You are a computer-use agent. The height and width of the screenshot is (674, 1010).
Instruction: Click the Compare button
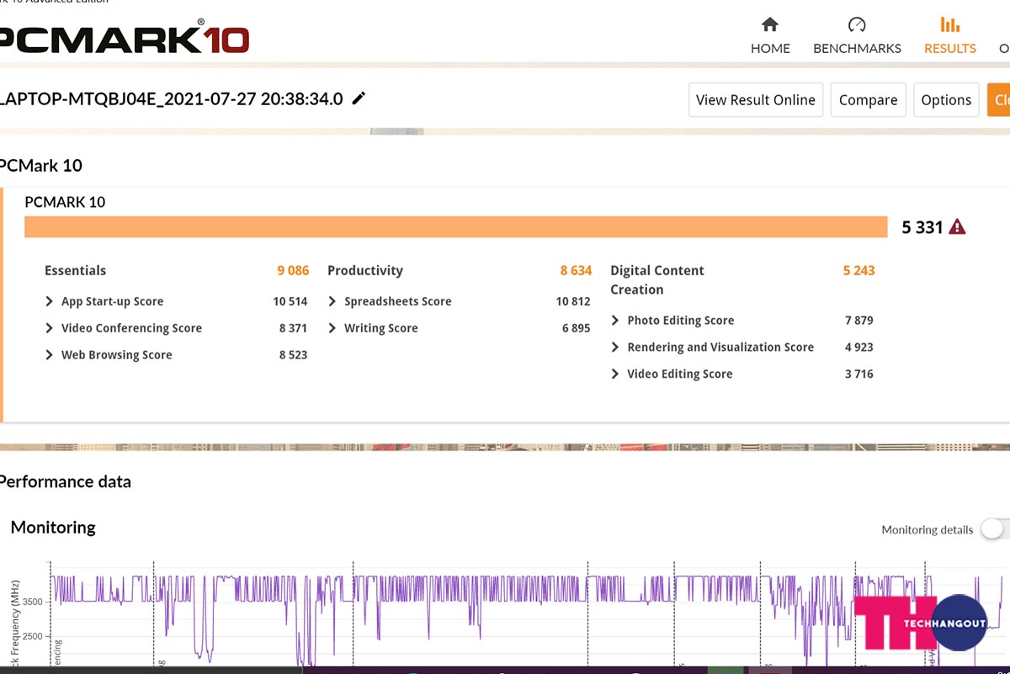pyautogui.click(x=868, y=99)
